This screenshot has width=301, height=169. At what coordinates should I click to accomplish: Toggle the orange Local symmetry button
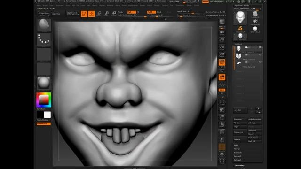click(x=222, y=77)
